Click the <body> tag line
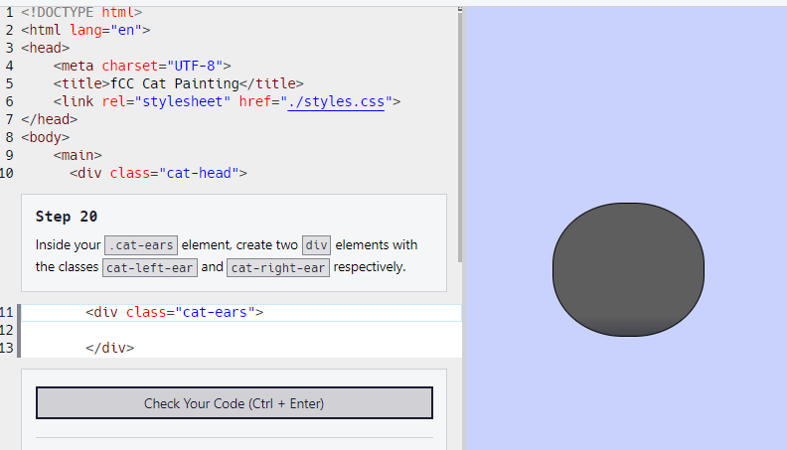 tap(45, 137)
